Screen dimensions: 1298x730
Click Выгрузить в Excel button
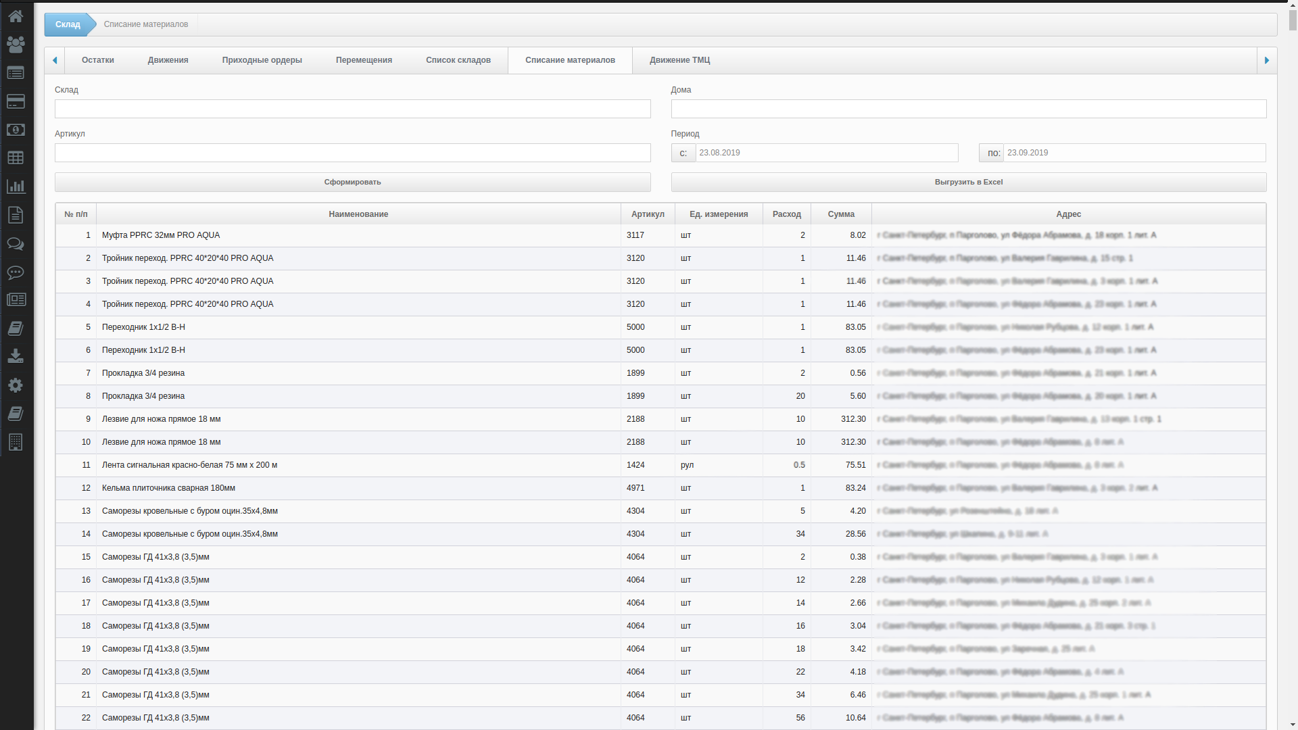coord(968,182)
